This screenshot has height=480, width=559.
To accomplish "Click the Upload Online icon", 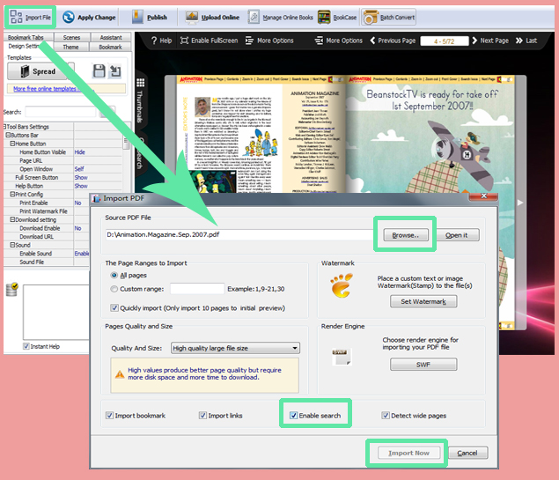I will click(192, 17).
